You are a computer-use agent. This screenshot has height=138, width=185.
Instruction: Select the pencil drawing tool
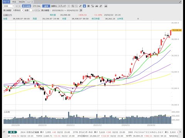[80, 6]
